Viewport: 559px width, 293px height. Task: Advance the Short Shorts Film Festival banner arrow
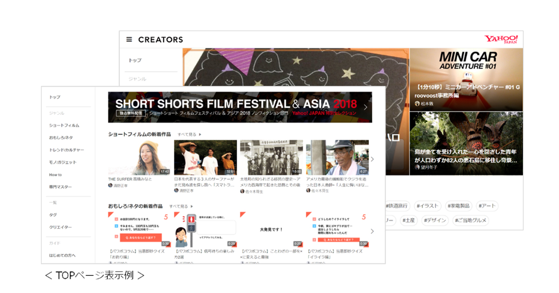365,107
